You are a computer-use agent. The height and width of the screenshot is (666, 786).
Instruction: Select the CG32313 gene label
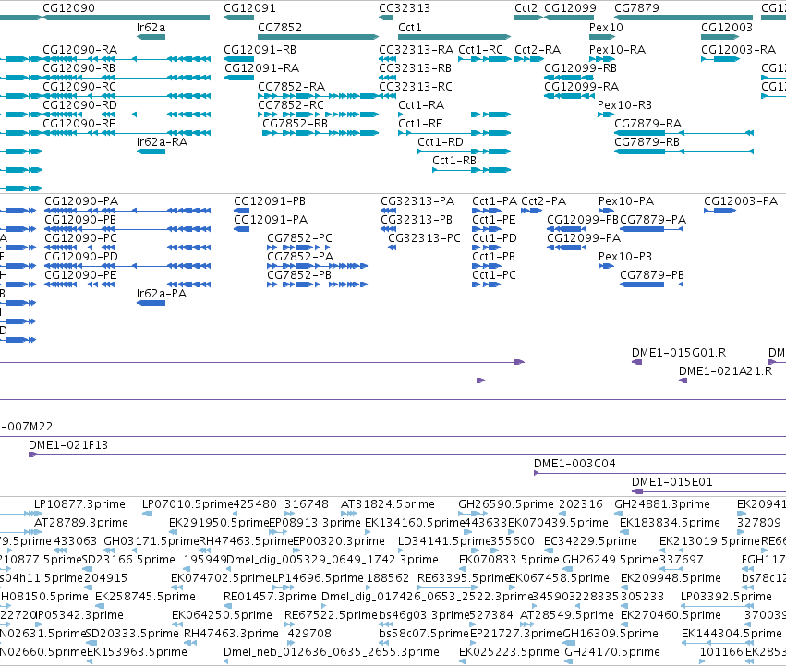click(x=405, y=8)
